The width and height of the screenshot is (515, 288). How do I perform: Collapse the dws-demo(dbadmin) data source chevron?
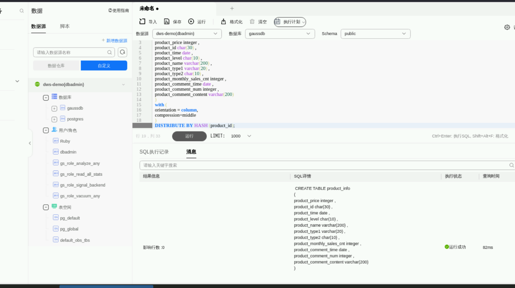click(x=123, y=85)
